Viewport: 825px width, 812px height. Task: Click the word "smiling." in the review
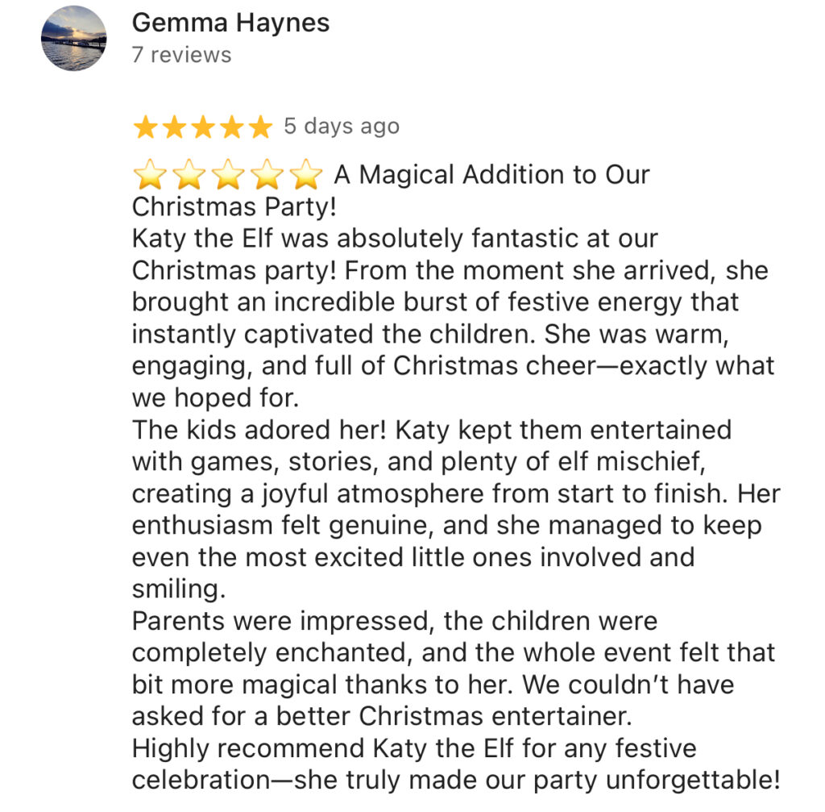coord(178,589)
